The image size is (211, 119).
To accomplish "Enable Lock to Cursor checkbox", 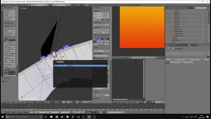I will point(94,58).
